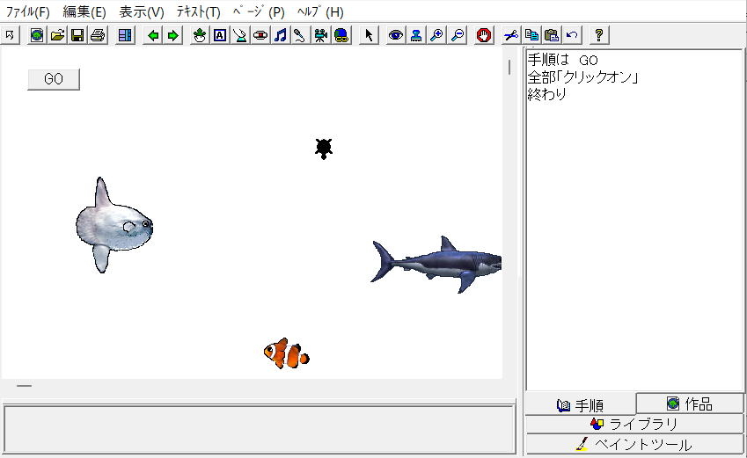This screenshot has width=747, height=458.
Task: Print the page with printer icon
Action: pos(99,35)
